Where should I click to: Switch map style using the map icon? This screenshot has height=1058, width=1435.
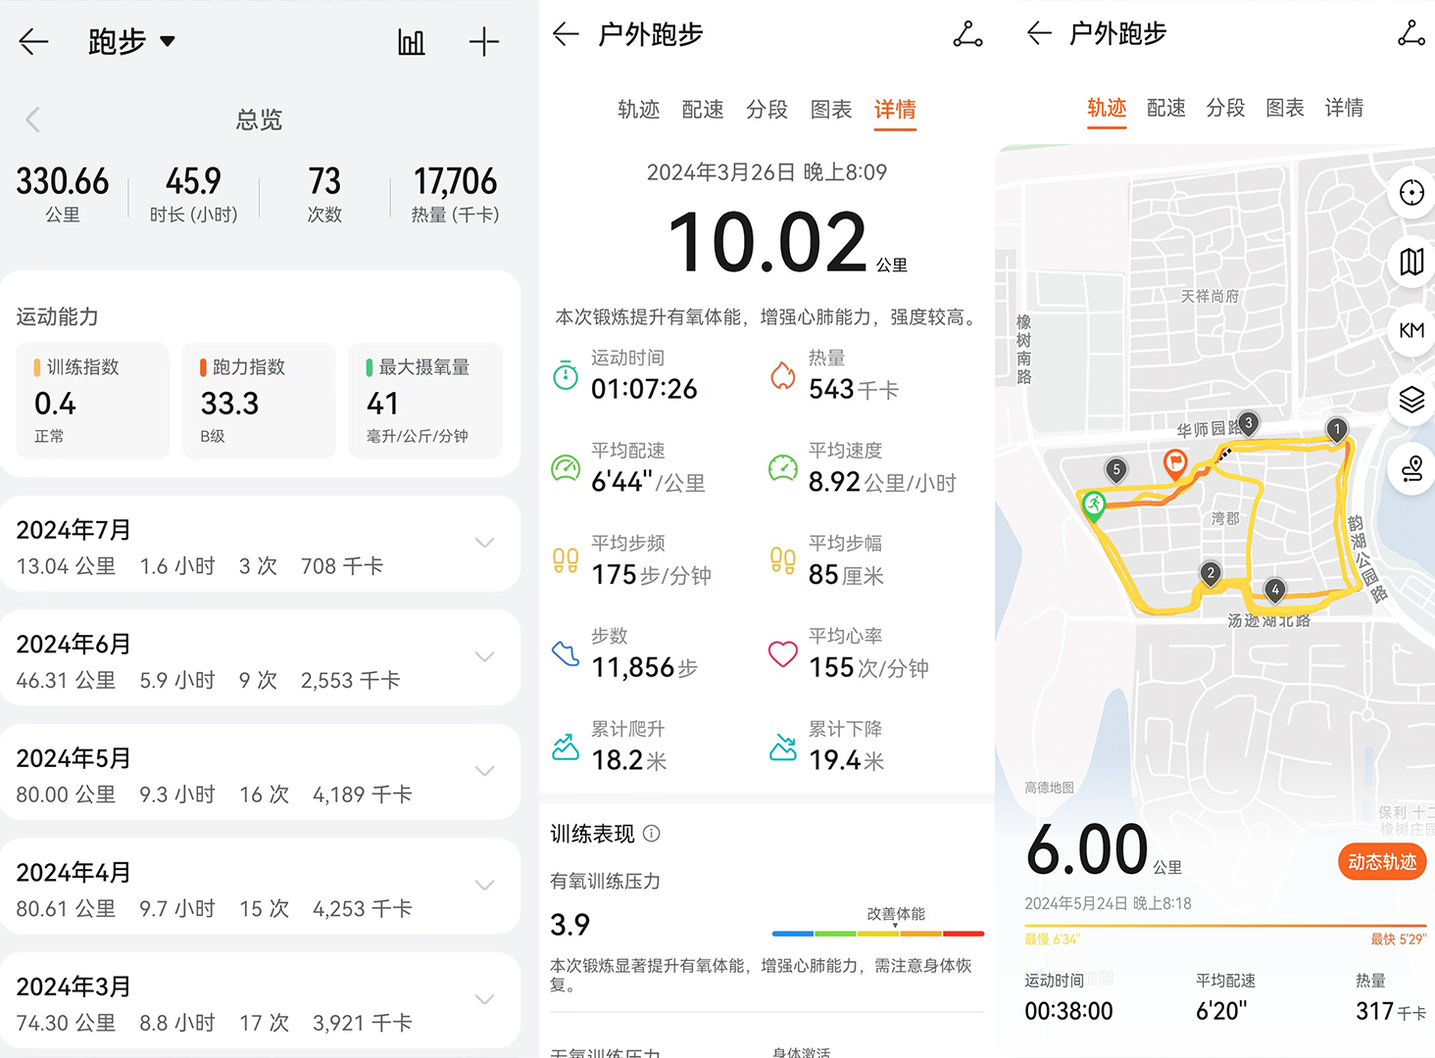[x=1410, y=262]
